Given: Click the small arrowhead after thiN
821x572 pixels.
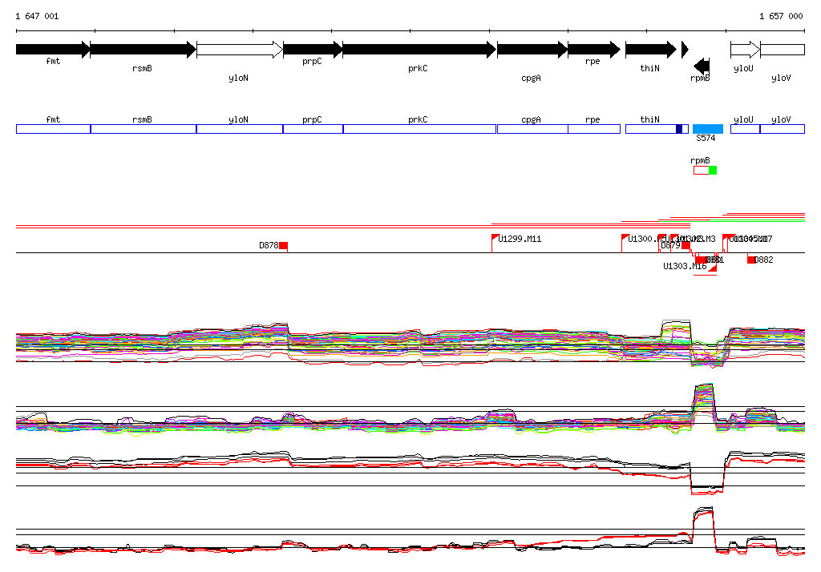Looking at the screenshot, I should point(685,50).
